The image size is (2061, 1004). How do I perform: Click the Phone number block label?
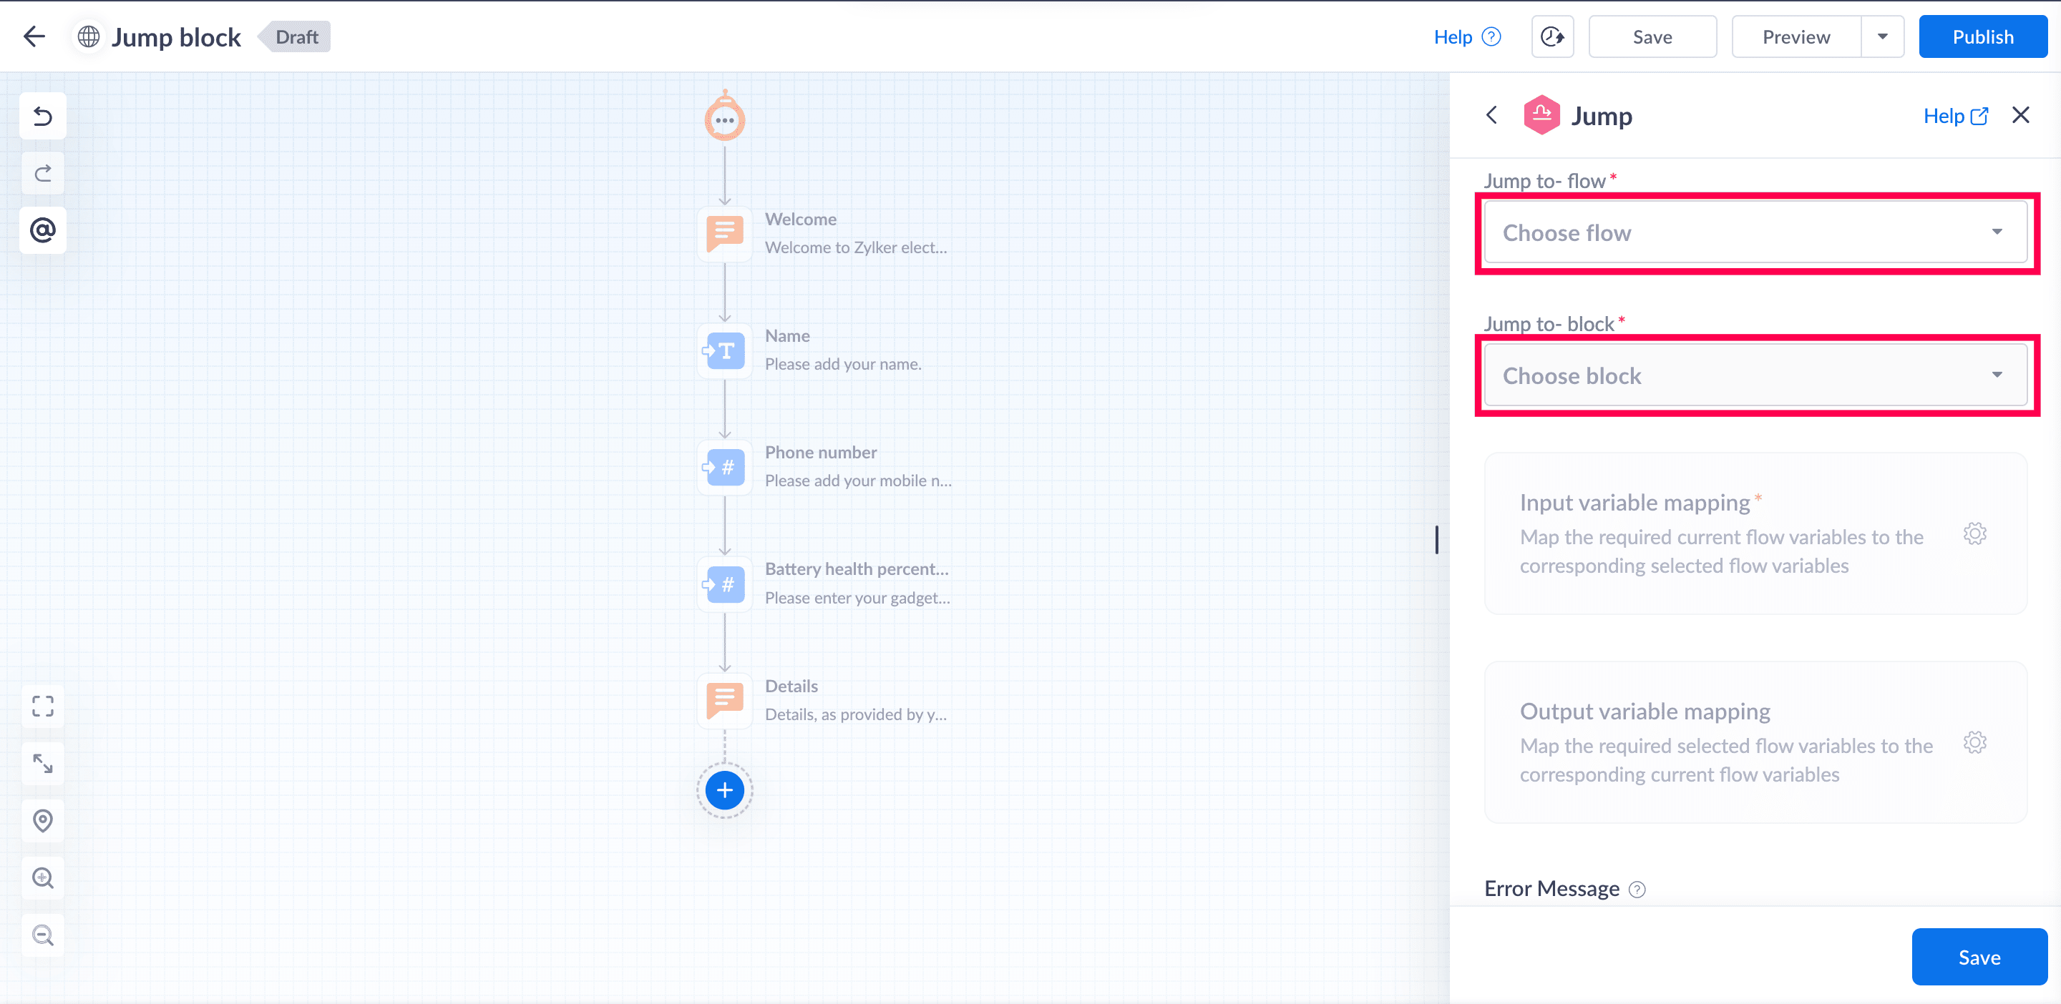pos(821,453)
